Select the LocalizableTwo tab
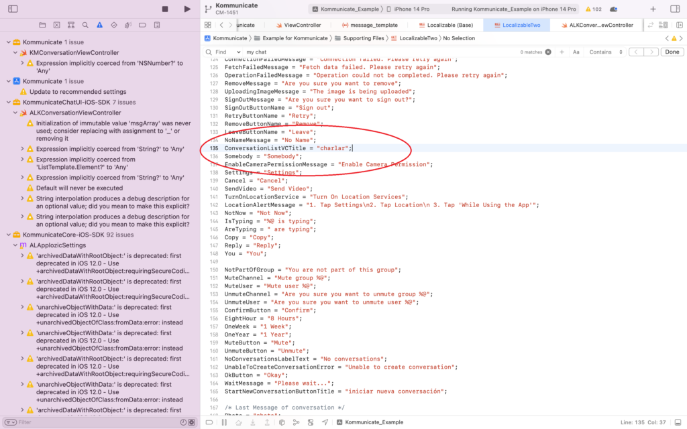Screen dimensions: 687x429 coord(517,25)
